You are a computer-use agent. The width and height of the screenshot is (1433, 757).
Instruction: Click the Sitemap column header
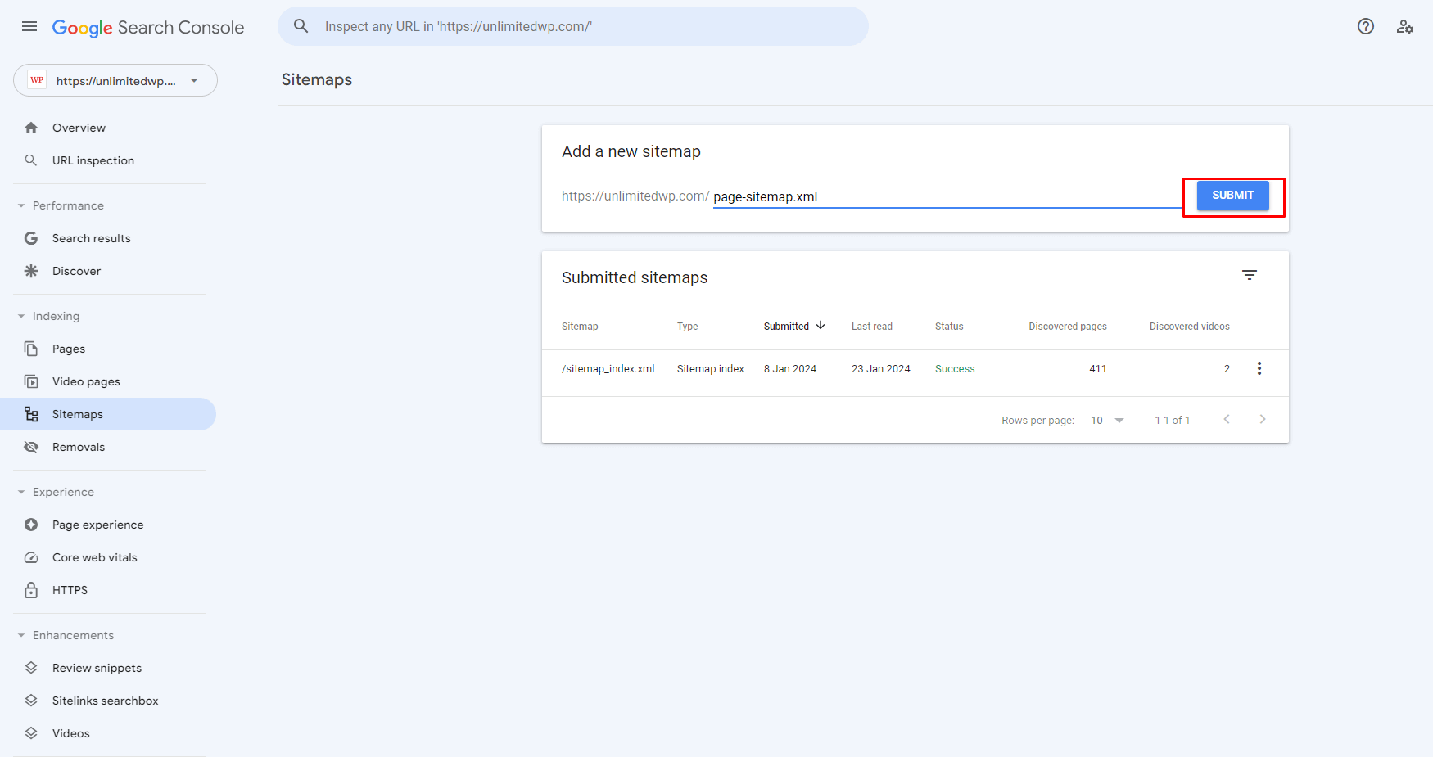click(580, 327)
